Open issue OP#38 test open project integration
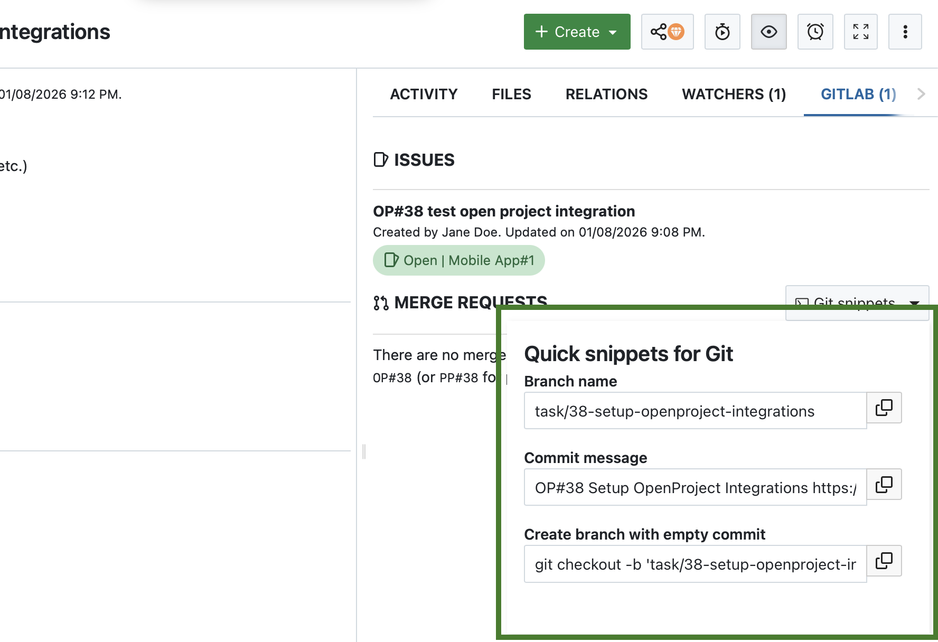The width and height of the screenshot is (938, 642). coord(504,211)
